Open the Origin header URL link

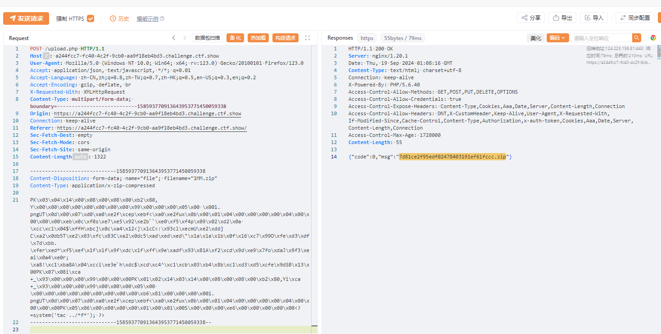(x=147, y=113)
